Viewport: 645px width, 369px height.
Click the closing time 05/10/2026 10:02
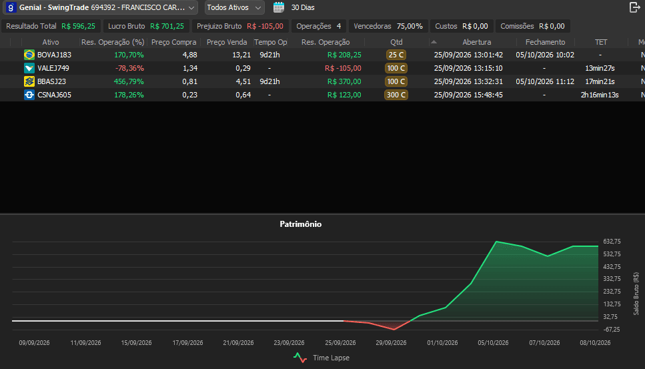545,55
